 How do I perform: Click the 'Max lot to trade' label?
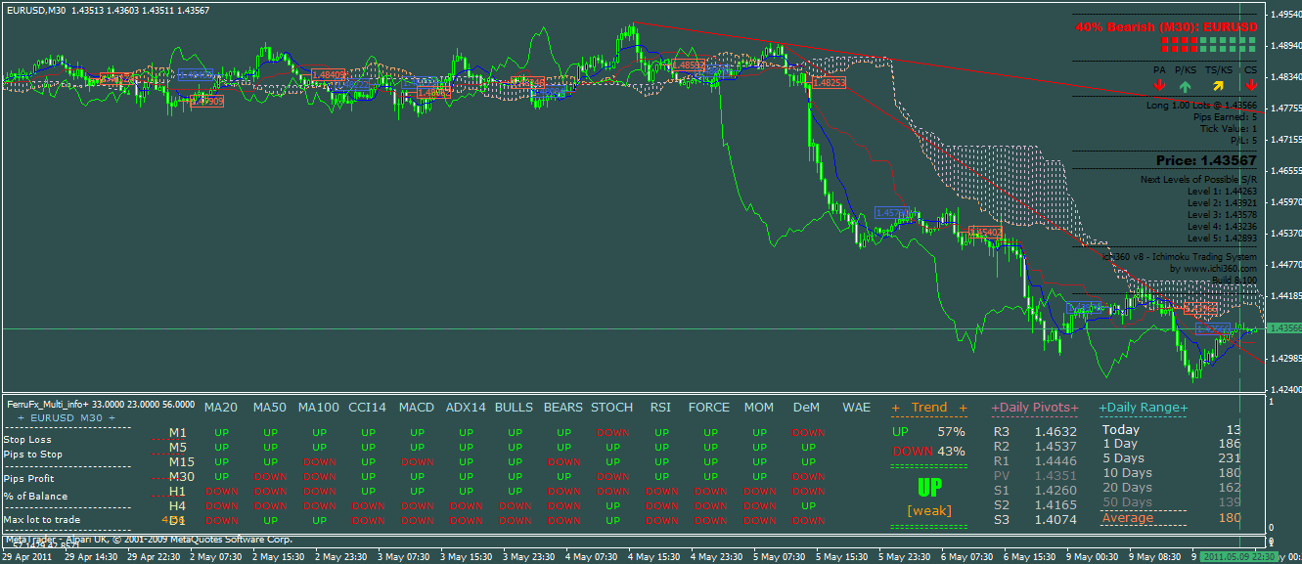[x=42, y=520]
